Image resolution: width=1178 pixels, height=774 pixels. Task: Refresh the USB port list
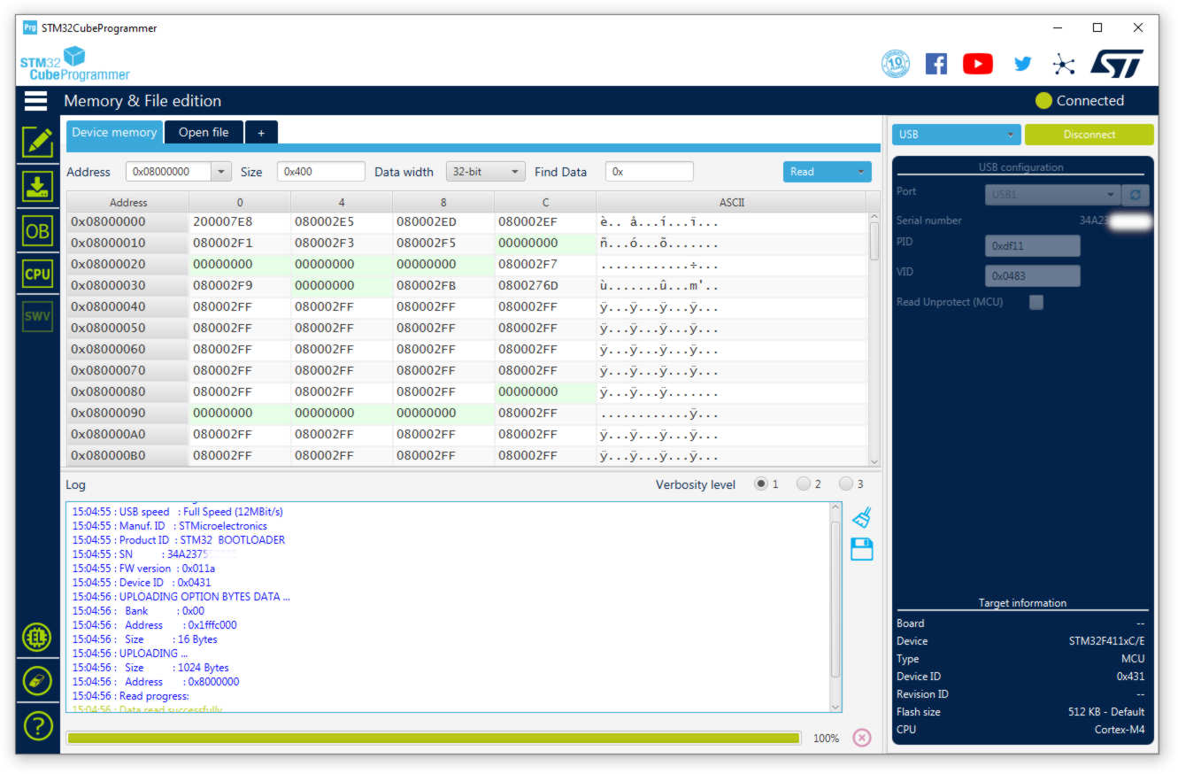[x=1134, y=195]
